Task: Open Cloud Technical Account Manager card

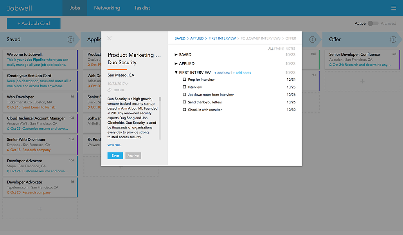Action: [x=40, y=123]
